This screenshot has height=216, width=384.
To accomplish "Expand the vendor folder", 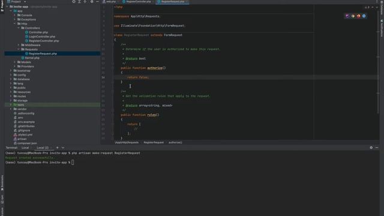I will [11, 109].
